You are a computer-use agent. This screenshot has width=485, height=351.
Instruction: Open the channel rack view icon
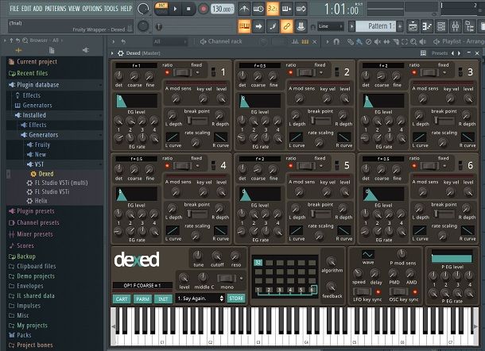(x=441, y=26)
